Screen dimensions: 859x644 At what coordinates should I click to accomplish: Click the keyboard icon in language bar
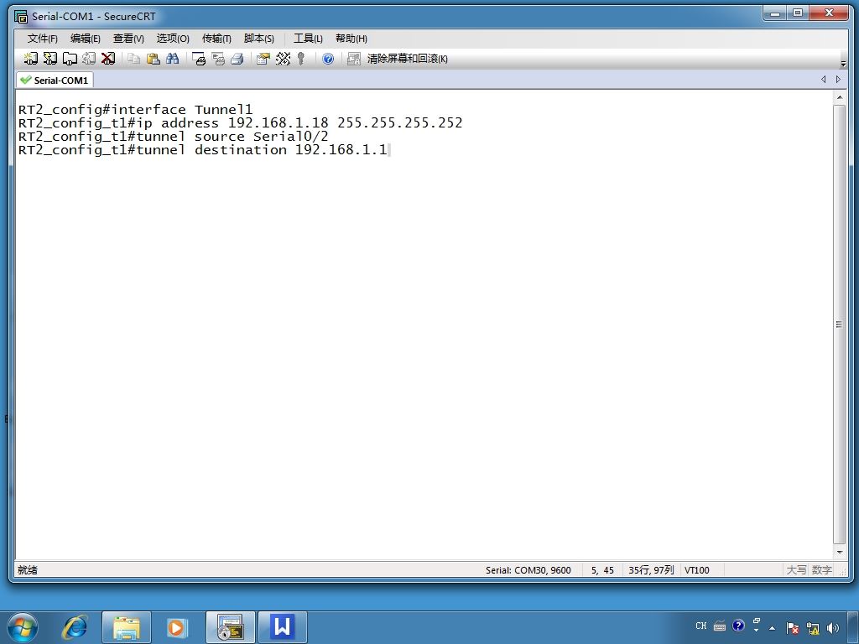[720, 626]
